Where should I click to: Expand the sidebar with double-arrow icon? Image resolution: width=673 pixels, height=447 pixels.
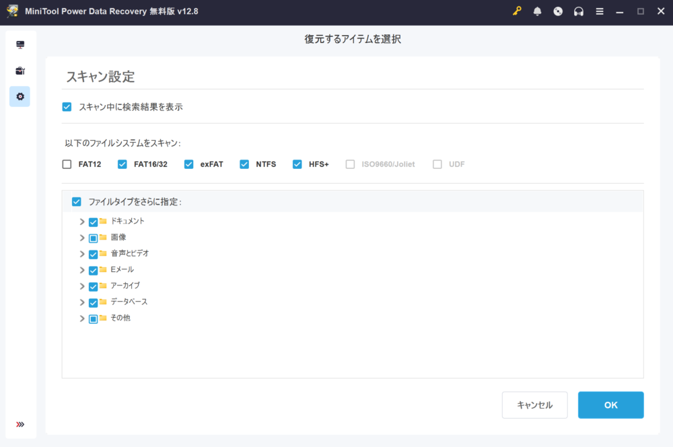20,424
